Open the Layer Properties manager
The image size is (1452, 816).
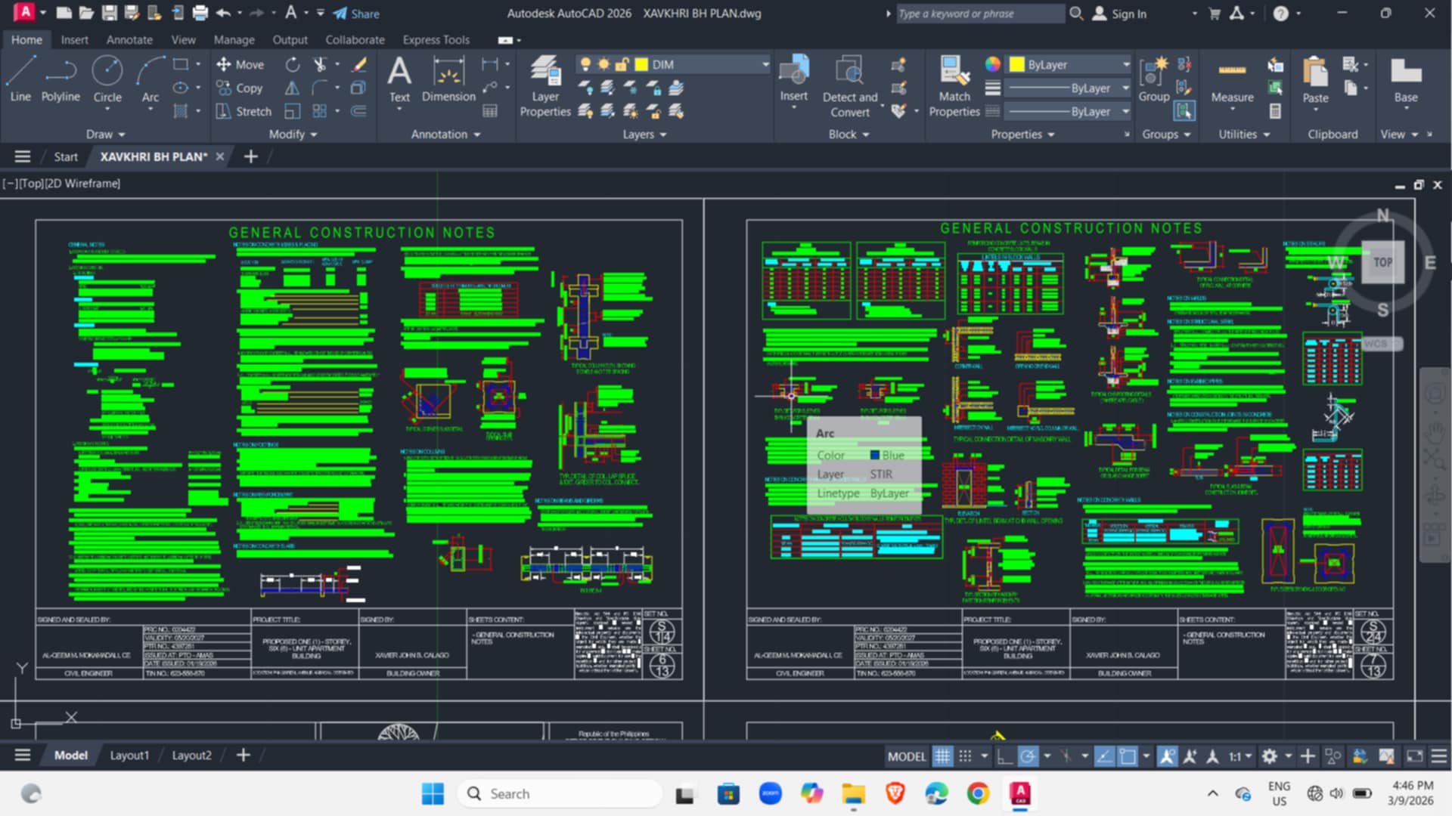[x=545, y=86]
